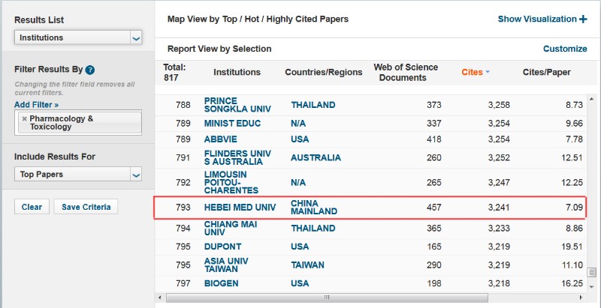
Task: Click the horizontal scrollbar left arrow
Action: click(x=160, y=298)
